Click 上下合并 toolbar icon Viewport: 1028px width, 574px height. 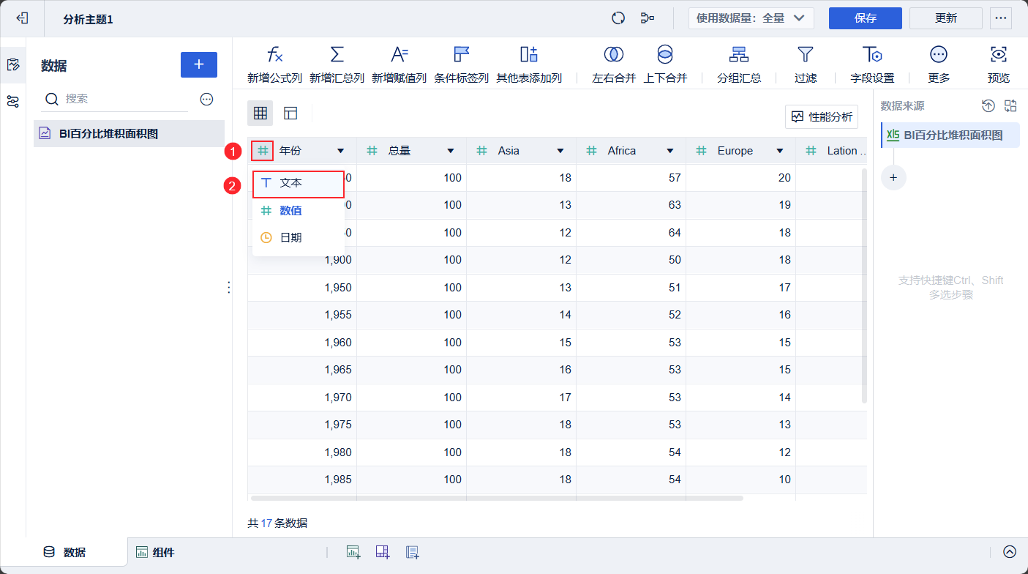coord(665,54)
